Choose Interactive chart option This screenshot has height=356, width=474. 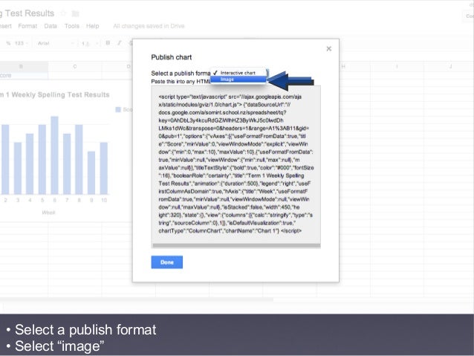(238, 73)
